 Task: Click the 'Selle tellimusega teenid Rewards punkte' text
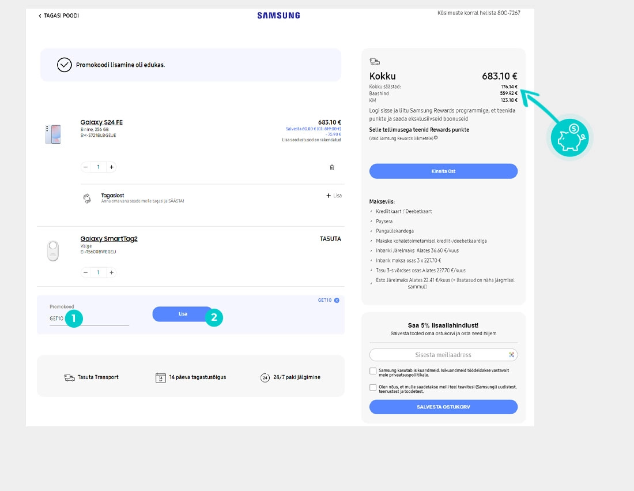[x=419, y=130]
